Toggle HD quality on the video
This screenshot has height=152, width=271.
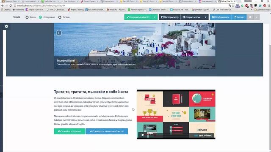point(201,136)
